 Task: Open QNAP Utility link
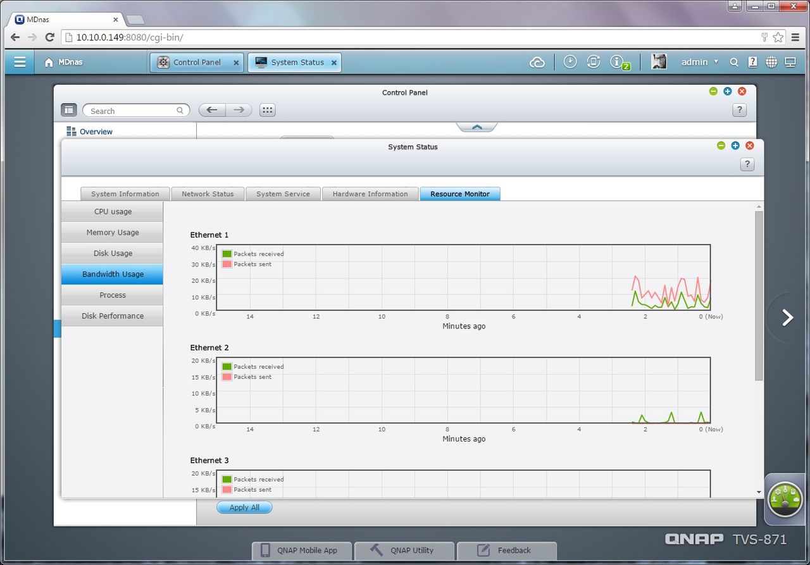[x=404, y=550]
